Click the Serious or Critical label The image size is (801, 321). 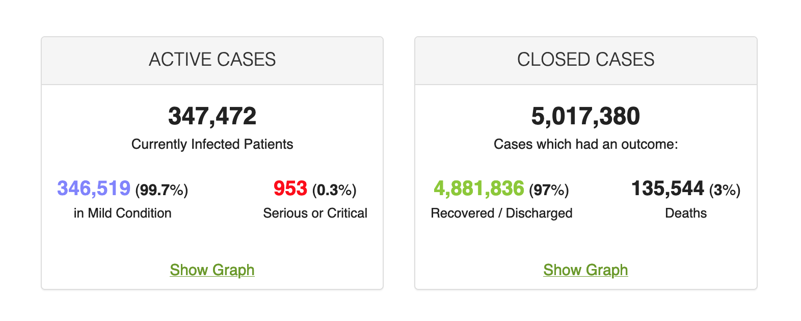tap(315, 213)
